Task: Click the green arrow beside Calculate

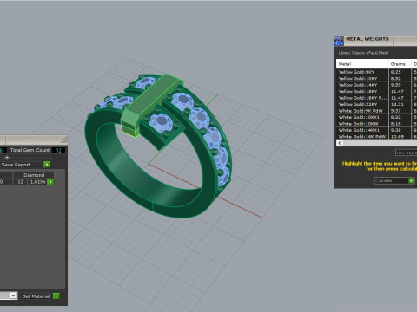Action: (411, 180)
